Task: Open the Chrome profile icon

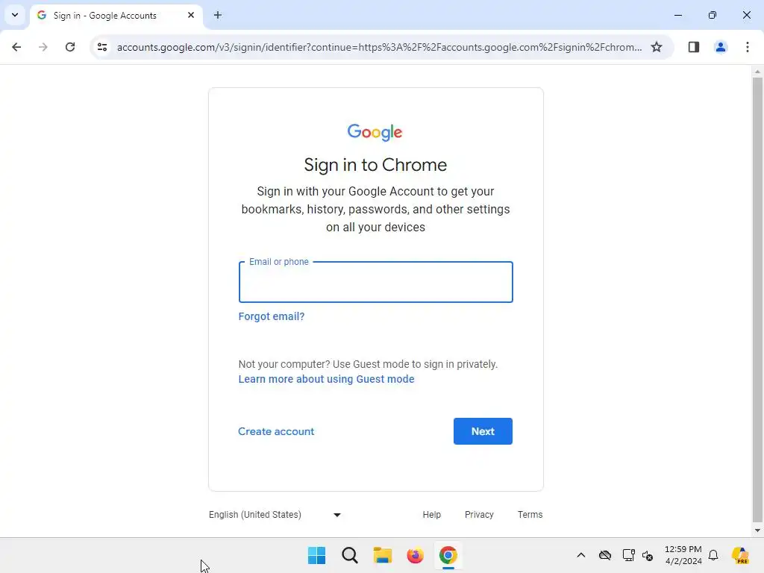Action: click(x=720, y=47)
